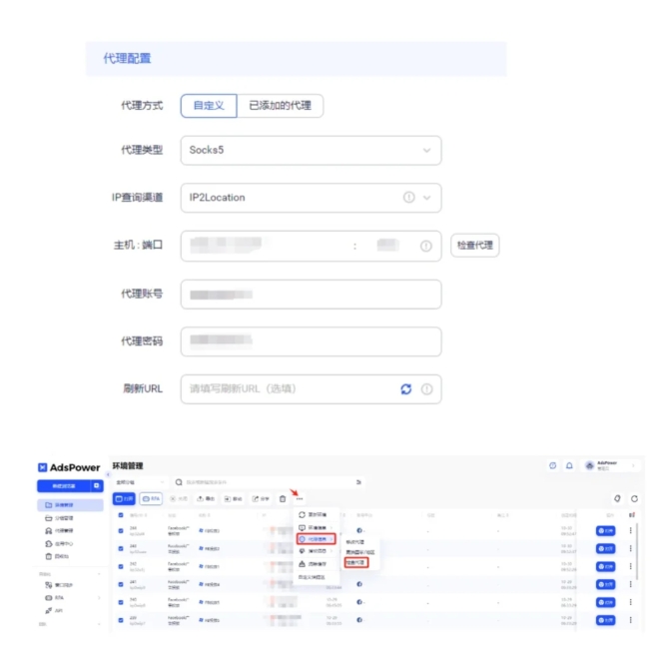Viewport: 651px width, 645px height.
Task: Focus the 代理密码 input field
Action: 311,341
